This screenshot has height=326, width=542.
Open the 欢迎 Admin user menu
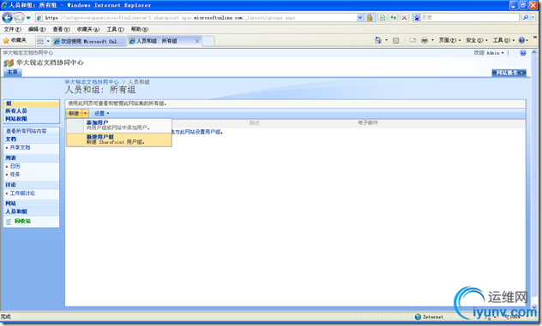point(489,53)
